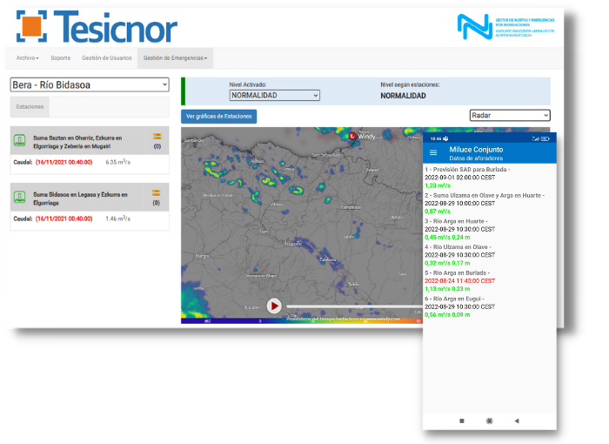Click the 1,23 m³/s green value
609x444 pixels.
pyautogui.click(x=438, y=185)
